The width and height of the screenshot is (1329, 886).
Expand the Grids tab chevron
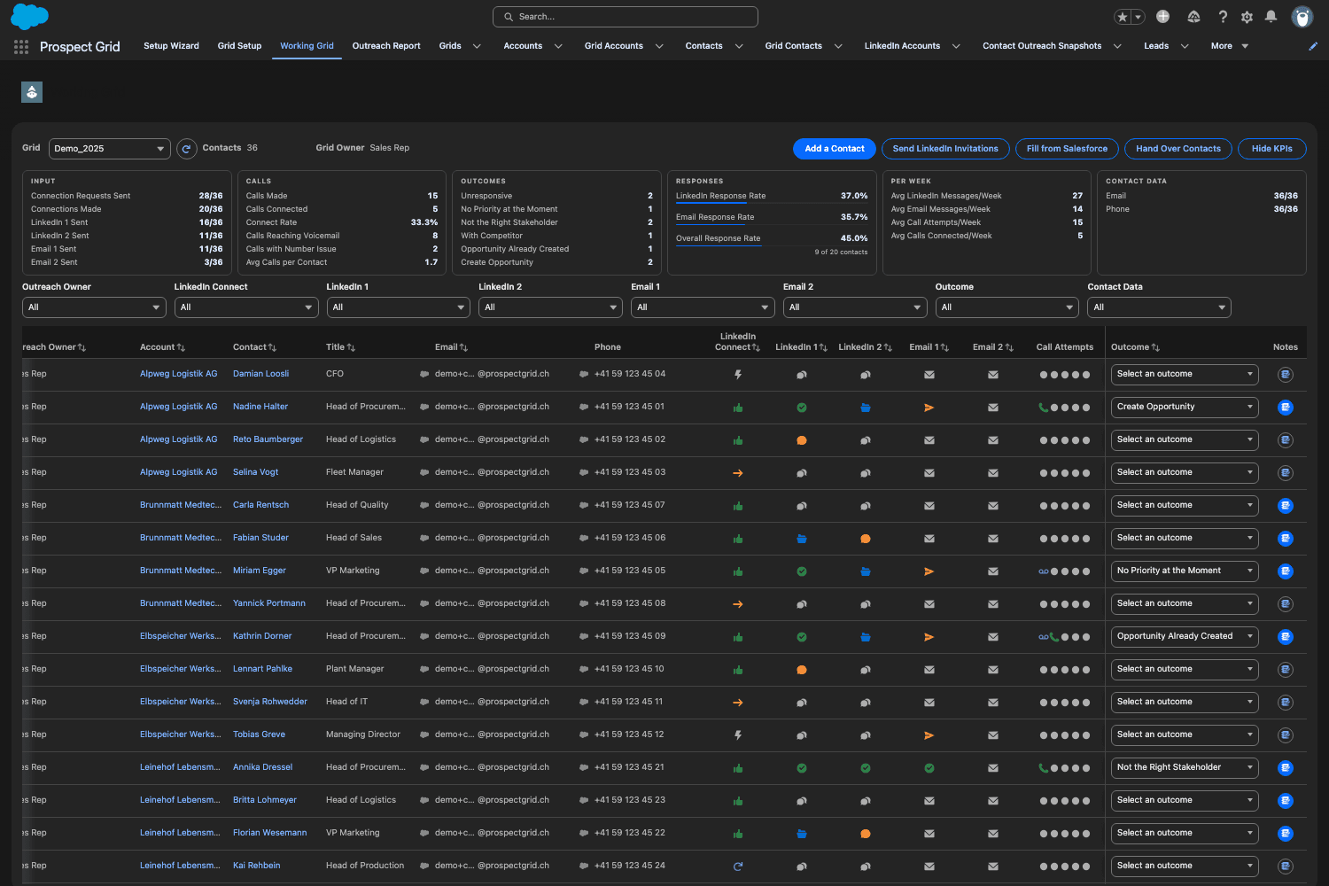(477, 46)
